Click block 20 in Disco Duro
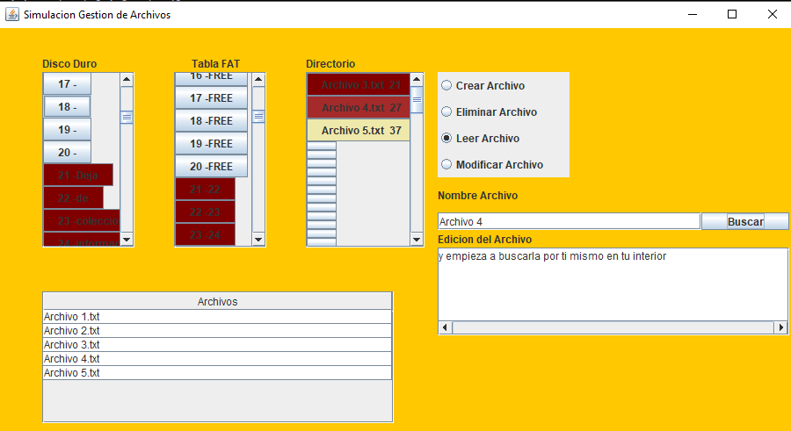Screen dimensions: 791x431 [67, 152]
